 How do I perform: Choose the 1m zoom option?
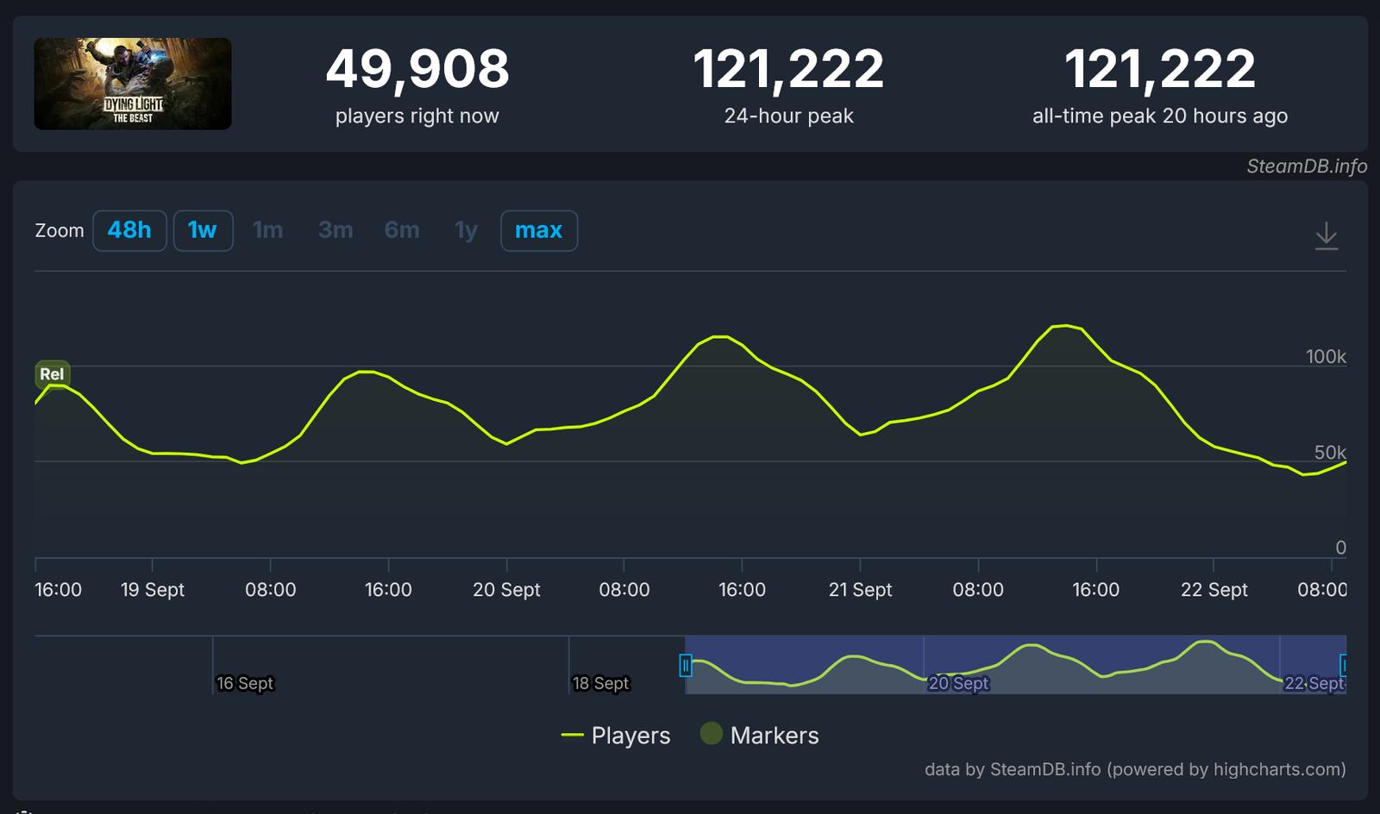click(x=267, y=231)
